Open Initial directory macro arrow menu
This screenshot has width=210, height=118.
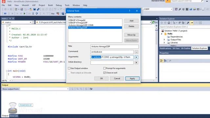[136, 63]
